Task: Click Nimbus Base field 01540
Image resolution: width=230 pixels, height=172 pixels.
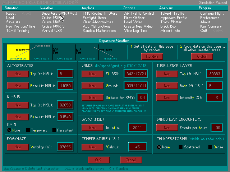Action: [65, 117]
